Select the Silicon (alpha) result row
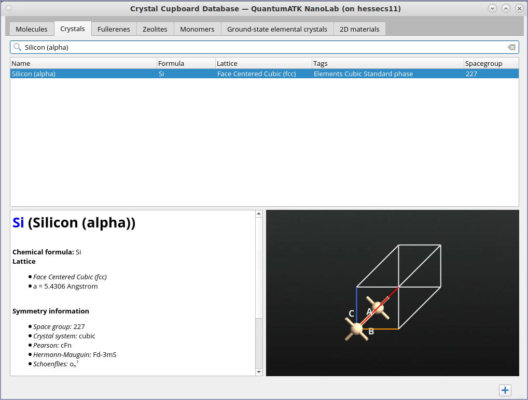This screenshot has height=400, width=528. pyautogui.click(x=83, y=74)
